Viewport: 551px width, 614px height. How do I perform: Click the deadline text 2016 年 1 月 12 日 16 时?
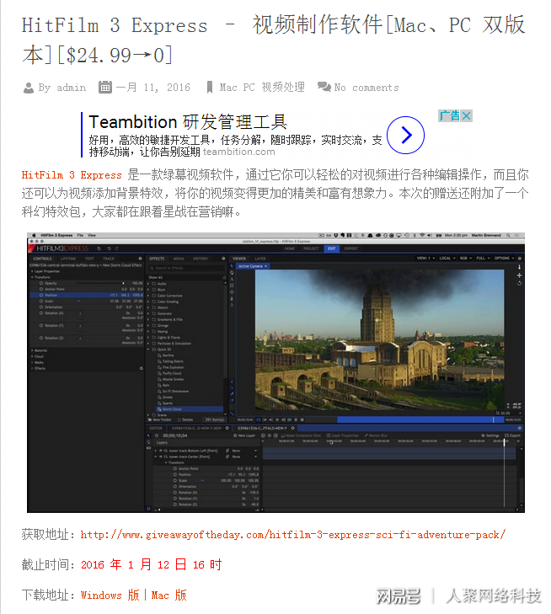pyautogui.click(x=151, y=564)
